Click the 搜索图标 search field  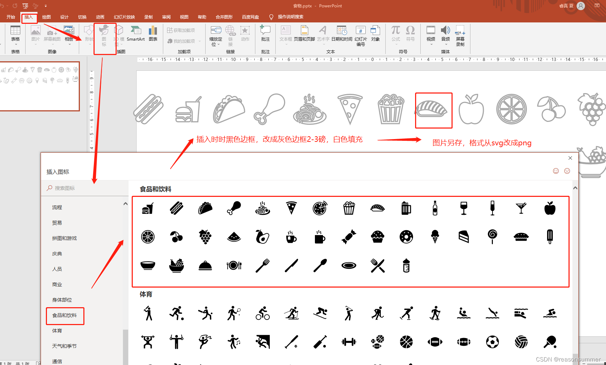click(x=85, y=188)
